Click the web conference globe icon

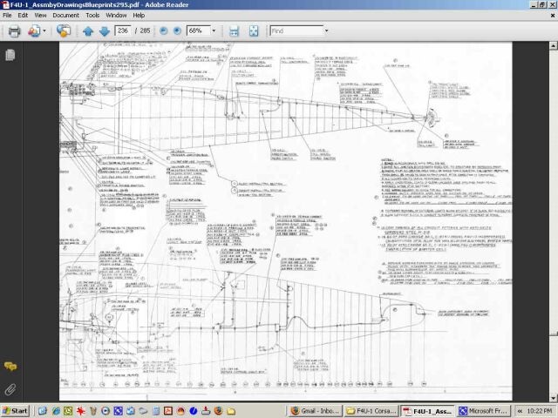pyautogui.click(x=64, y=31)
